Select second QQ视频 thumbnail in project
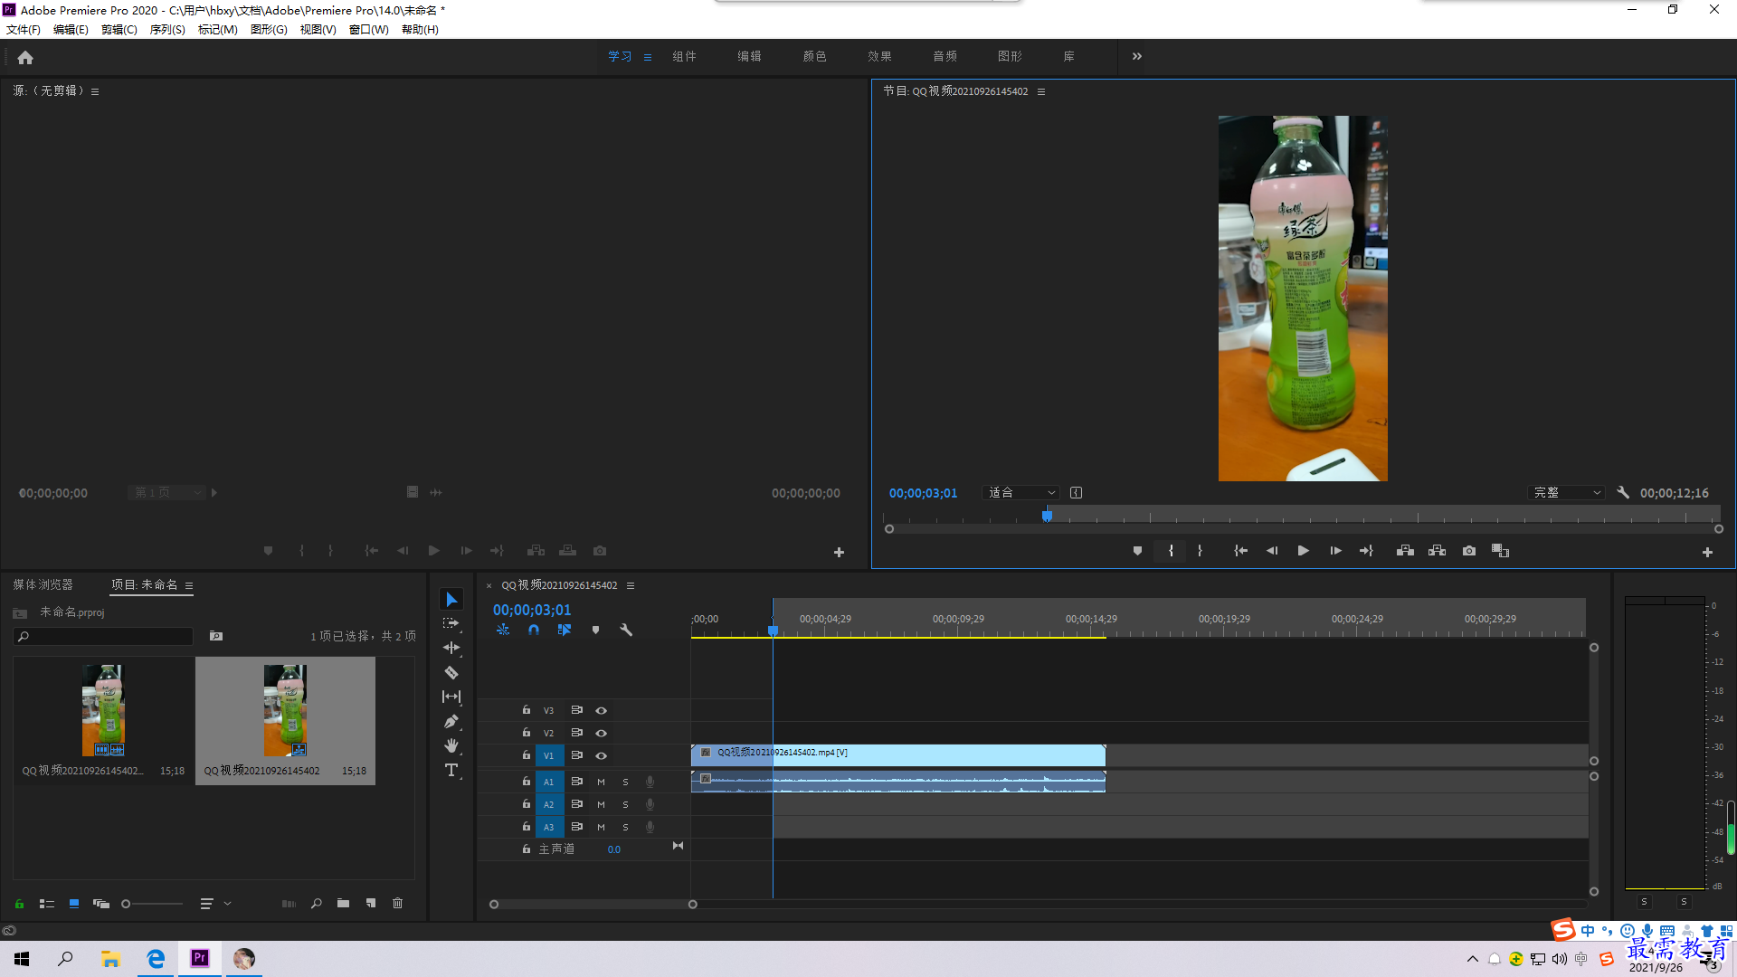Viewport: 1737px width, 977px height. pyautogui.click(x=285, y=720)
